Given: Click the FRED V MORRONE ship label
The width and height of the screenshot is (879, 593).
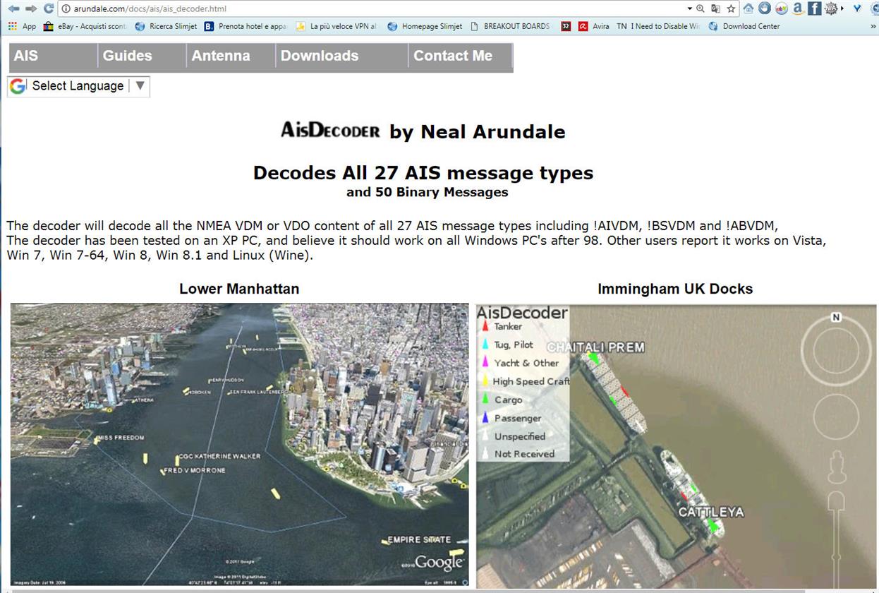Looking at the screenshot, I should pyautogui.click(x=196, y=470).
